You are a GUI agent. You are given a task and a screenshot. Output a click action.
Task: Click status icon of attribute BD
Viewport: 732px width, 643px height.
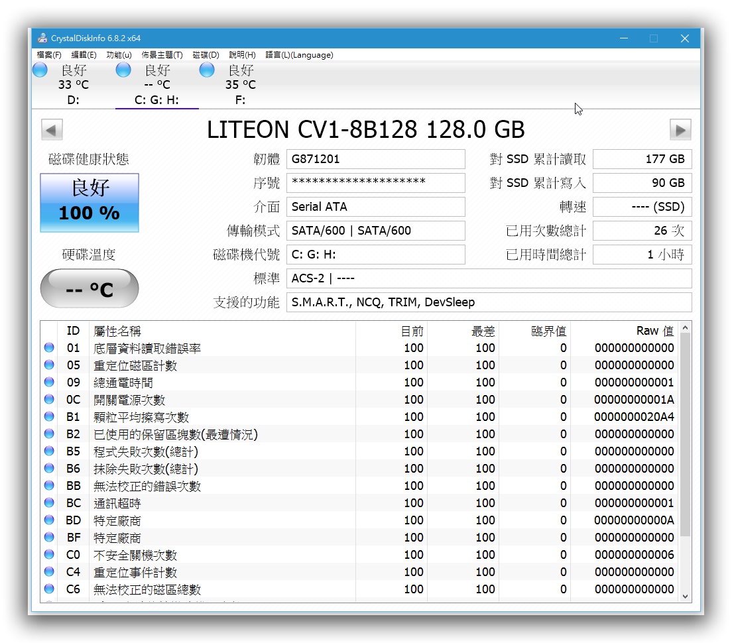point(49,520)
